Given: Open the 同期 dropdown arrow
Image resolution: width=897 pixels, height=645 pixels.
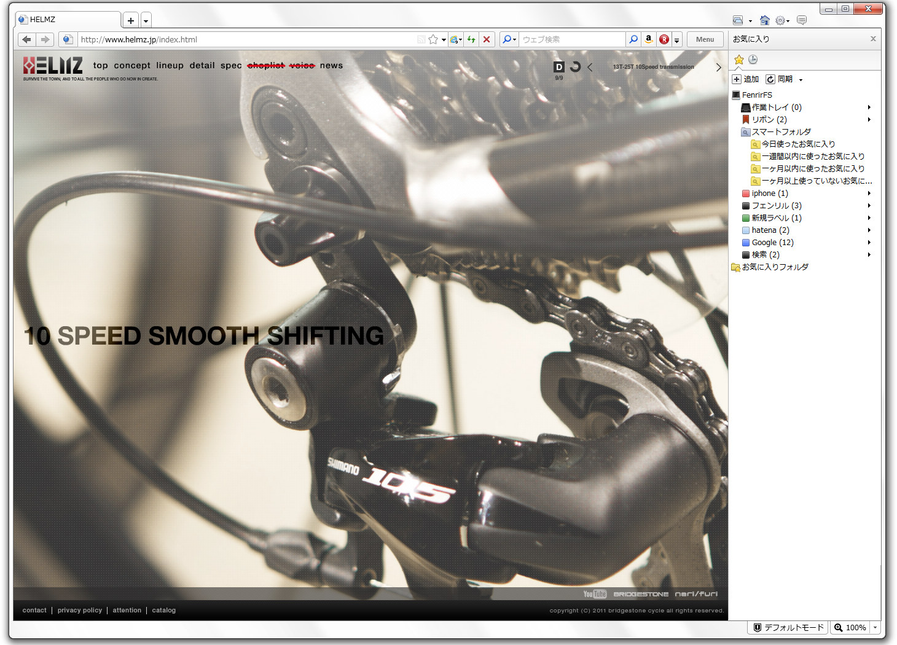Looking at the screenshot, I should click(801, 80).
